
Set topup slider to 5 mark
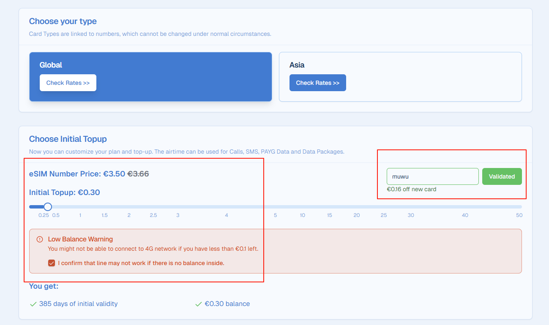point(275,207)
